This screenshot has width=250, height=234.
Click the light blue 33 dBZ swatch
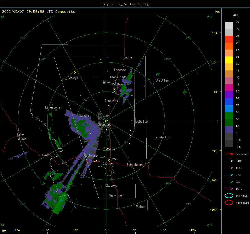pyautogui.click(x=229, y=109)
